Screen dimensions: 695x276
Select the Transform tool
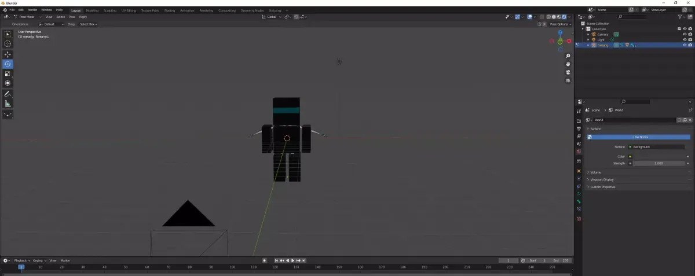point(8,83)
